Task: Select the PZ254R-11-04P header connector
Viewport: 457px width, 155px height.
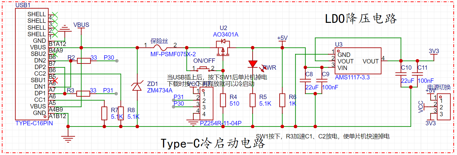Action: click(x=203, y=104)
